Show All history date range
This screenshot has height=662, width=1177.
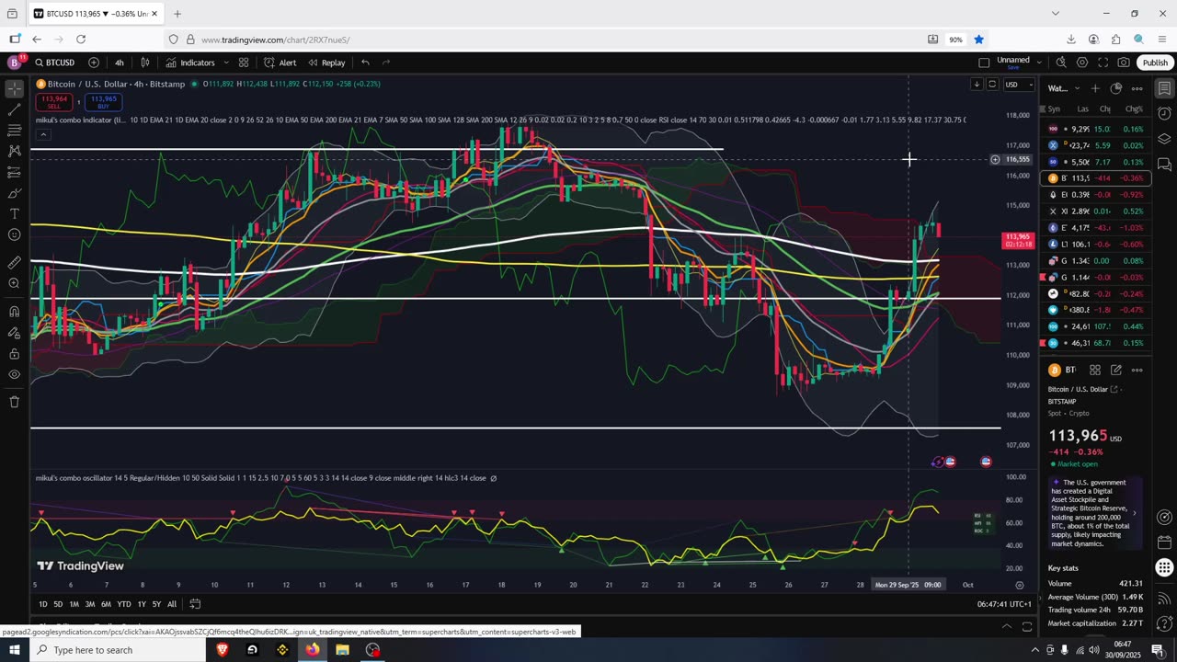[172, 604]
